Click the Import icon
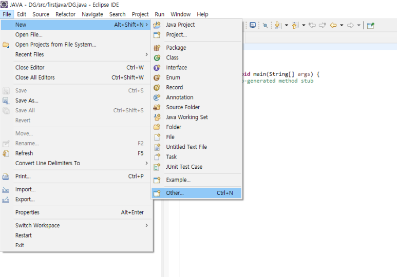 pyautogui.click(x=6, y=190)
